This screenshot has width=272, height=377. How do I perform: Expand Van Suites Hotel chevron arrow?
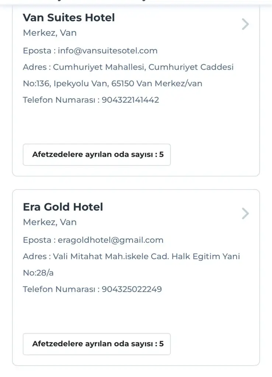tap(245, 24)
